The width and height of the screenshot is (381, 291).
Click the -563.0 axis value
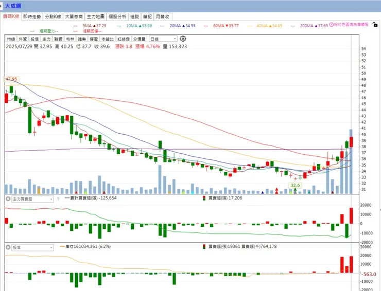(369, 275)
